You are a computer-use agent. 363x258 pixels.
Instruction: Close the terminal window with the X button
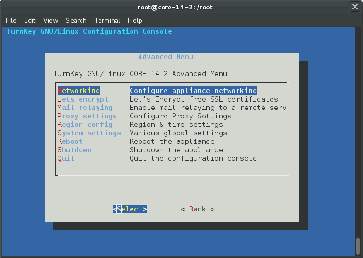(355, 7)
